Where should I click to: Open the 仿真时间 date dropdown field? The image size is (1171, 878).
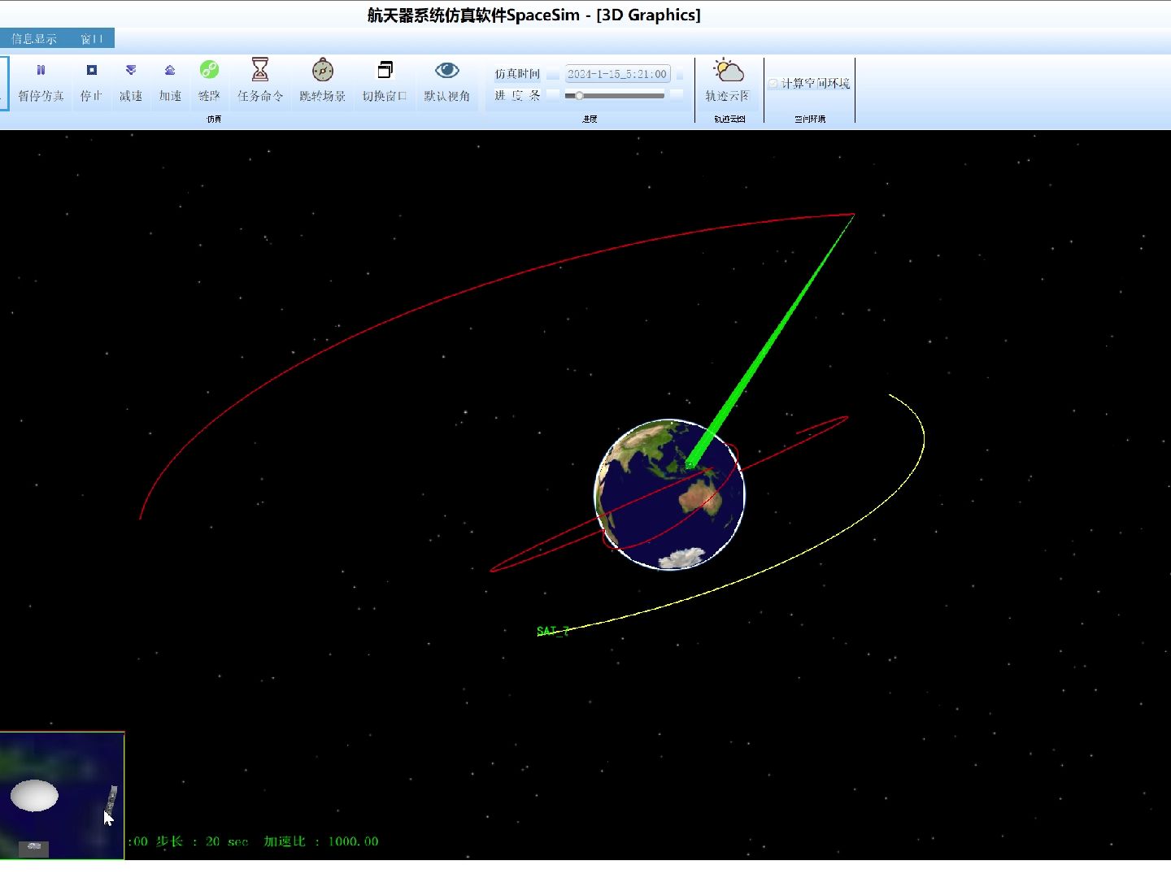[x=616, y=73]
